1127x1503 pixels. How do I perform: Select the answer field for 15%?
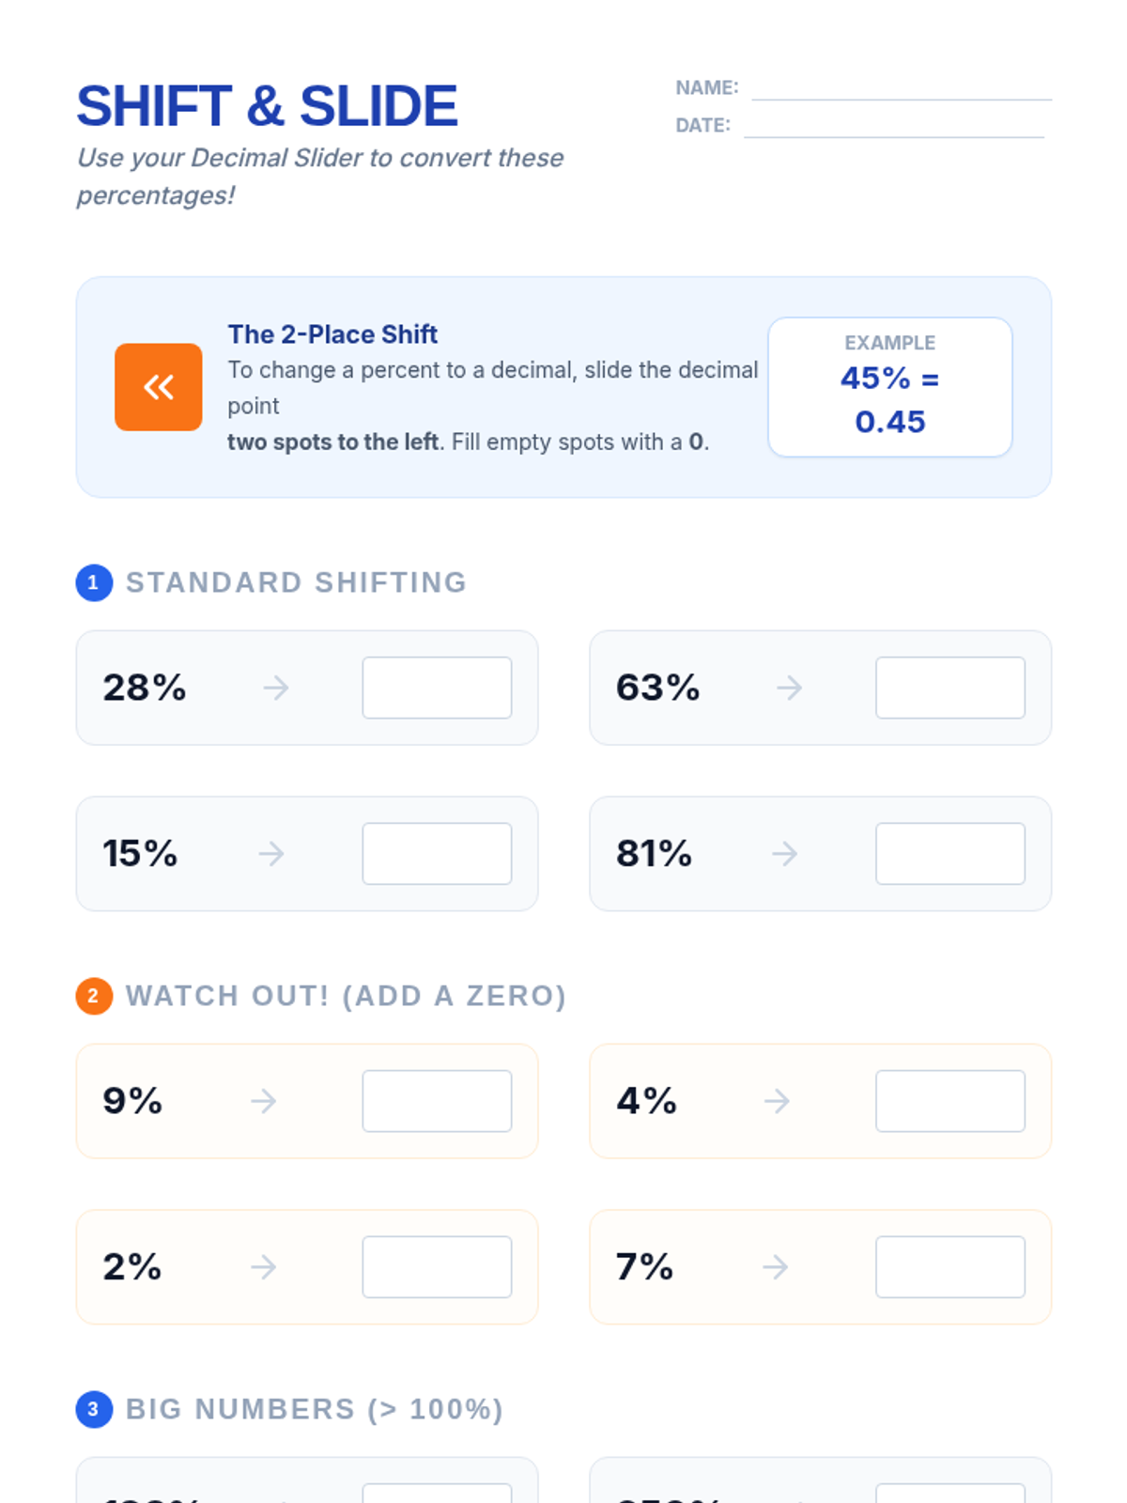(437, 854)
